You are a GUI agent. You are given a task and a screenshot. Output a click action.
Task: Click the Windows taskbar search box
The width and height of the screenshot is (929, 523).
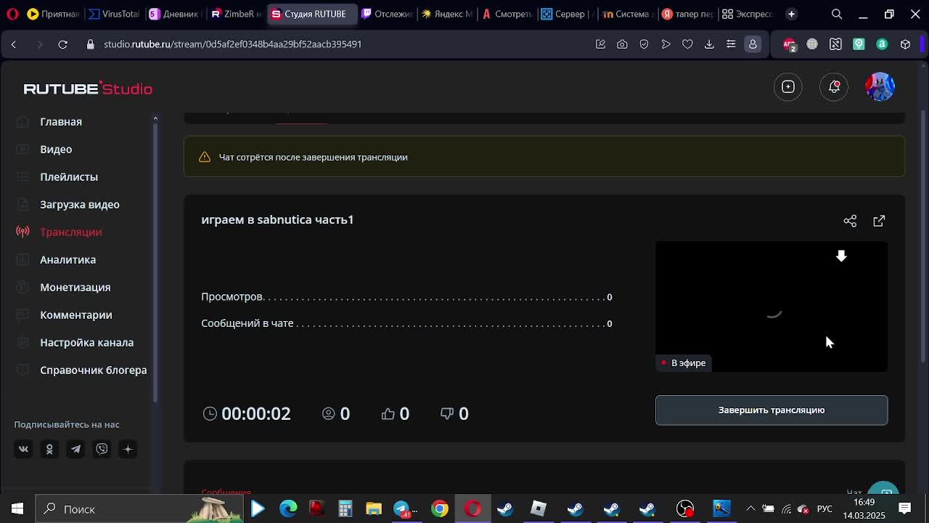tap(138, 508)
